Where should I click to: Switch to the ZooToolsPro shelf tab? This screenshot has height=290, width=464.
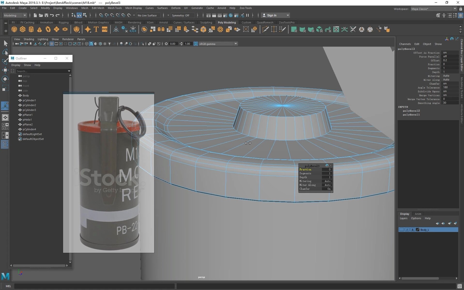(x=287, y=22)
